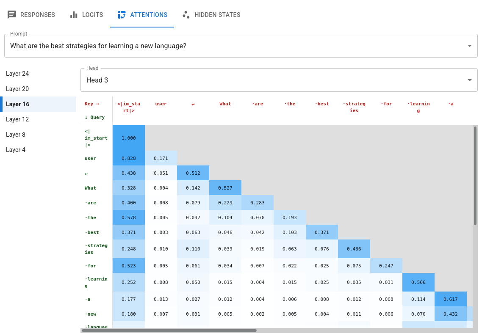Click the ·learning key column header
This screenshot has height=333, width=482.
pyautogui.click(x=418, y=107)
